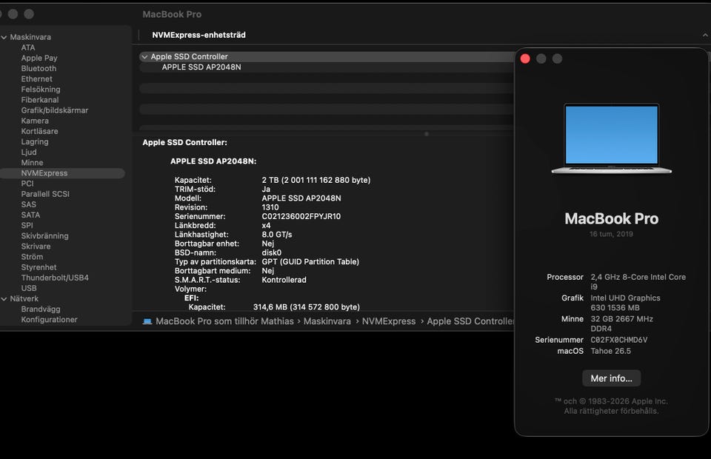Click the '2,4 GHz 8-Core Intel Core i9' text
This screenshot has width=711, height=459.
(x=638, y=282)
